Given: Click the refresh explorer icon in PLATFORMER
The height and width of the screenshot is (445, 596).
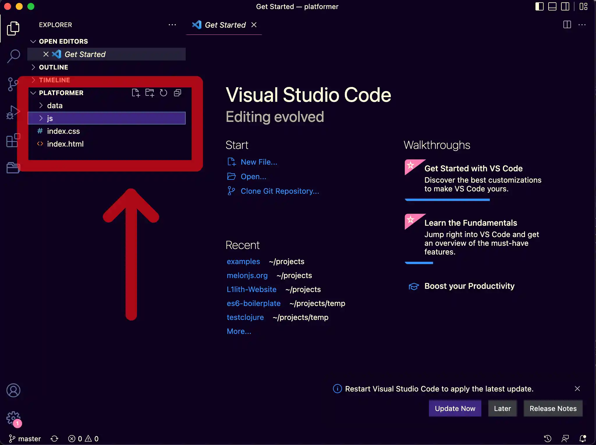Looking at the screenshot, I should (x=164, y=92).
